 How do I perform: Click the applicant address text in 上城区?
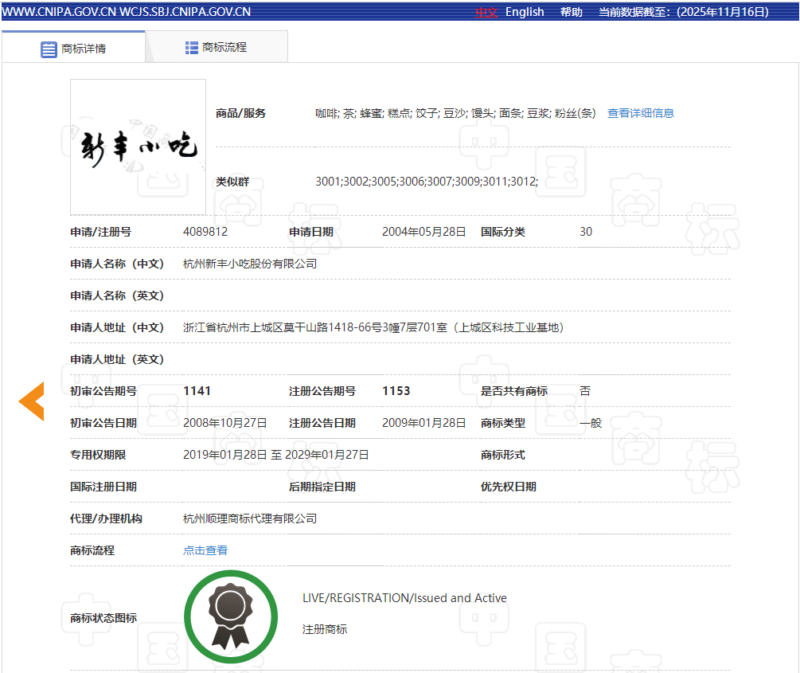[373, 327]
